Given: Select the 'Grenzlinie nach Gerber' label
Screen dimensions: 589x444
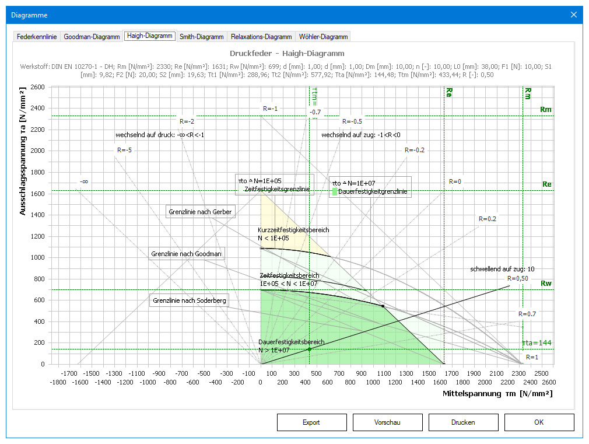Looking at the screenshot, I should tap(201, 211).
